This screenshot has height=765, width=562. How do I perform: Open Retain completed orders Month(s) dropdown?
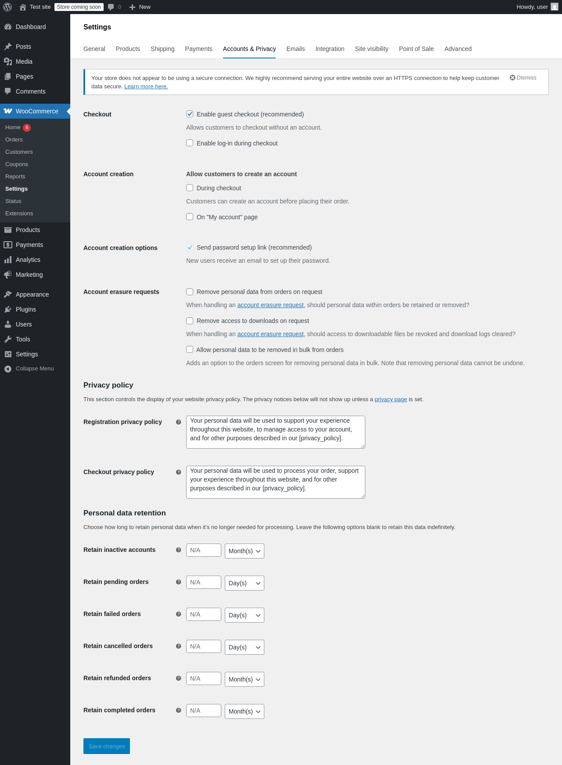[245, 711]
